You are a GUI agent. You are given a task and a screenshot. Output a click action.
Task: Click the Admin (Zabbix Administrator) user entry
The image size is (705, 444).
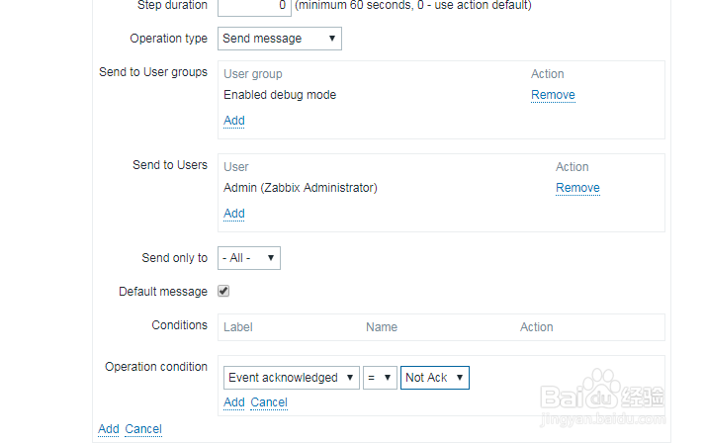click(x=301, y=188)
